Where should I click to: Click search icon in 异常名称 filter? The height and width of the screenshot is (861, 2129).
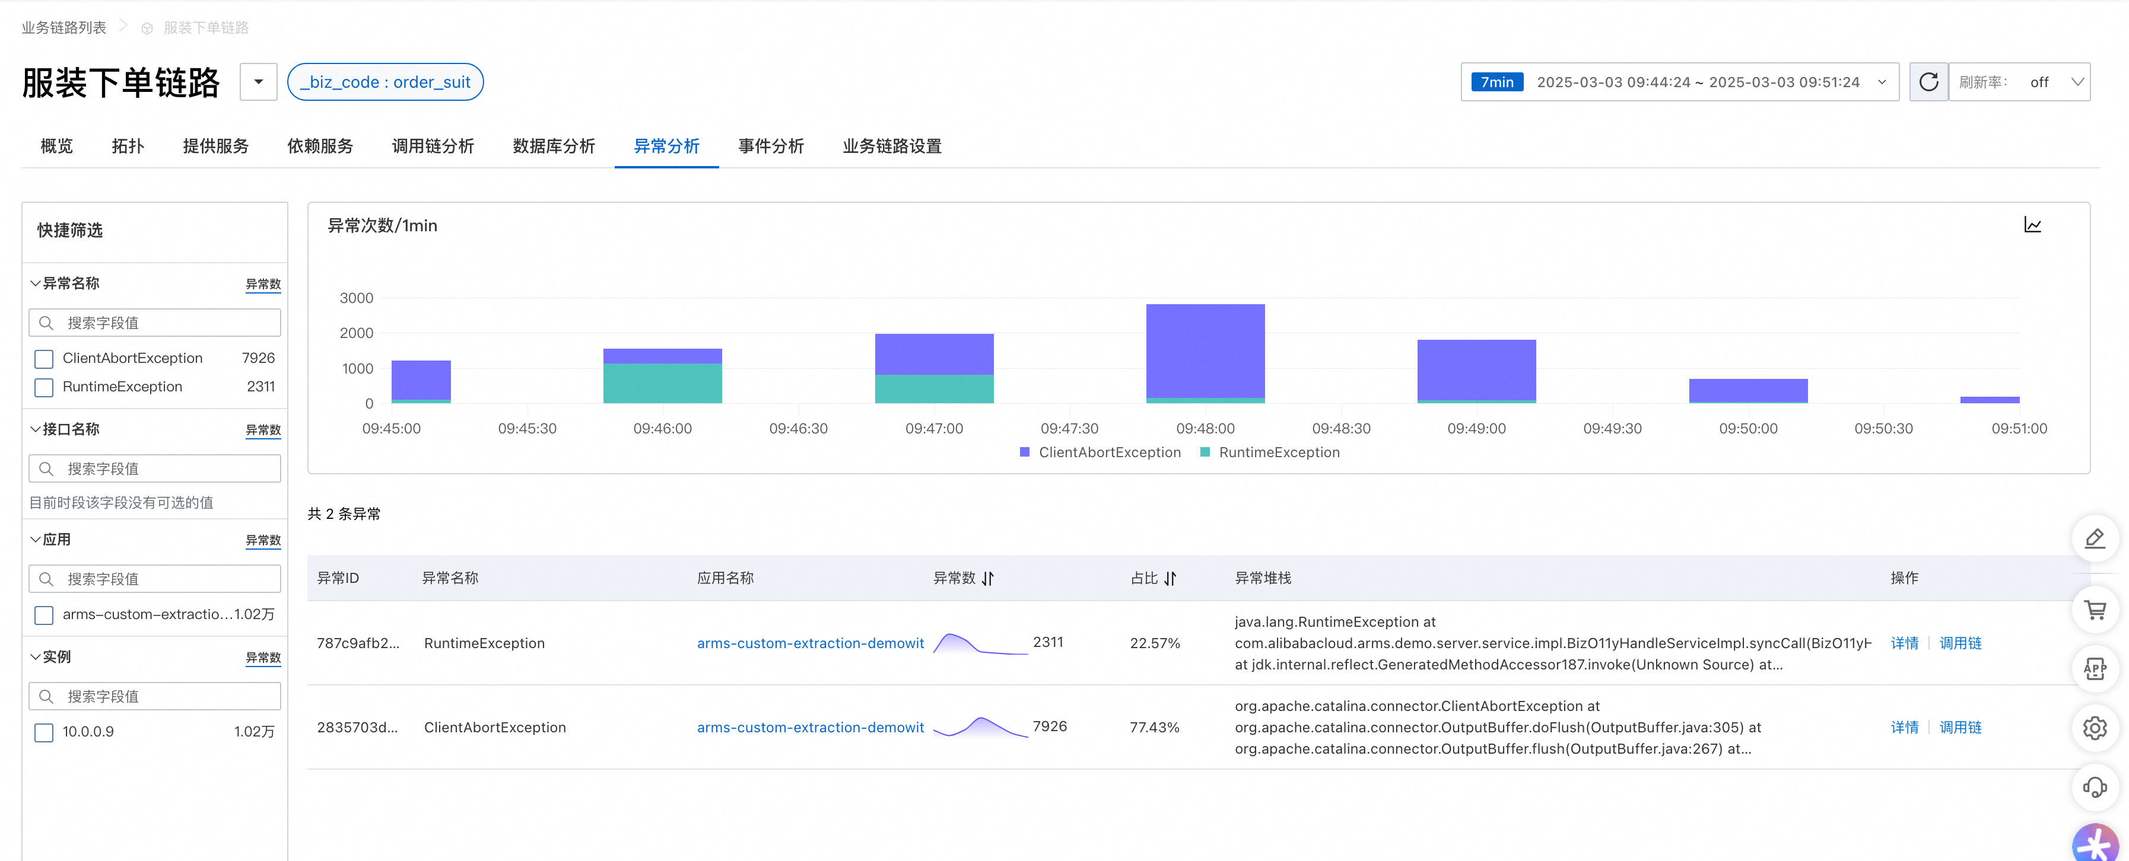pos(46,323)
